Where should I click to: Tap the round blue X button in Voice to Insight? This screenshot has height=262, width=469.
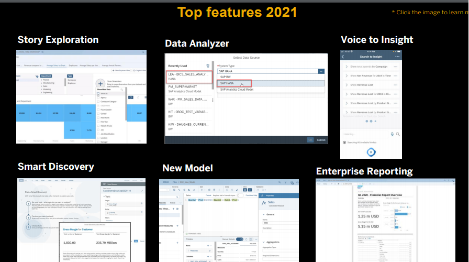(371, 152)
